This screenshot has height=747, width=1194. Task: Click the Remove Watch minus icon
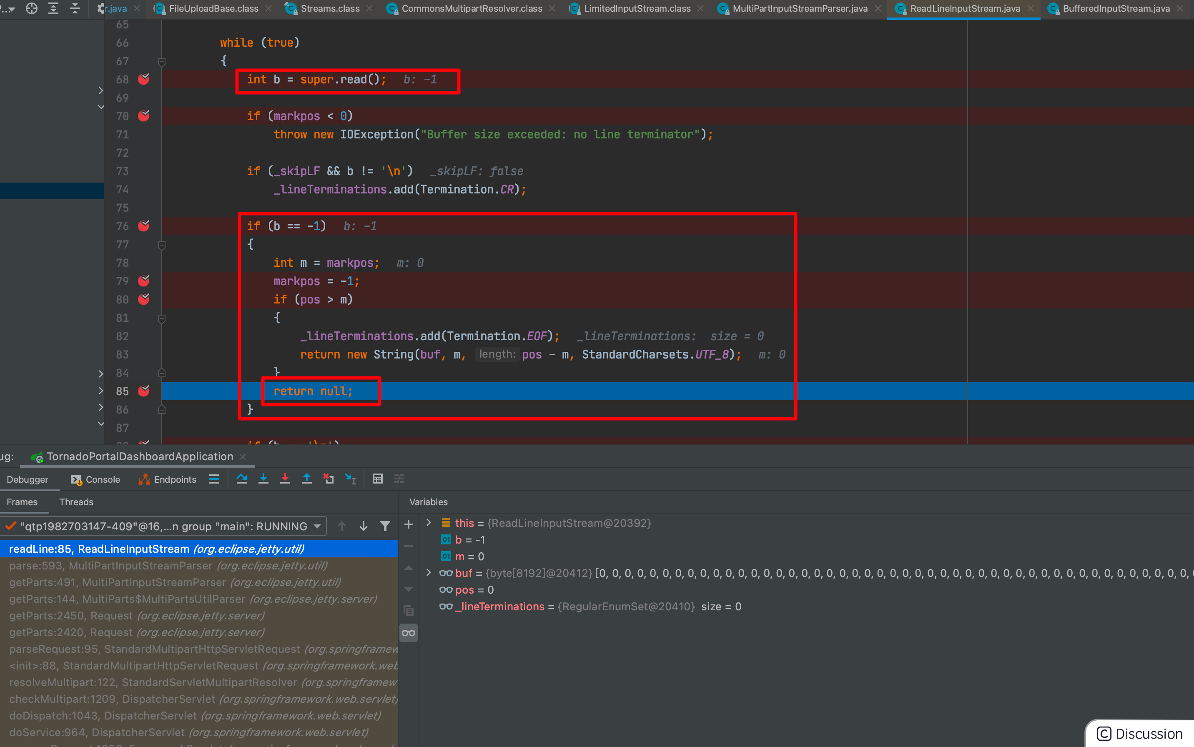point(409,546)
